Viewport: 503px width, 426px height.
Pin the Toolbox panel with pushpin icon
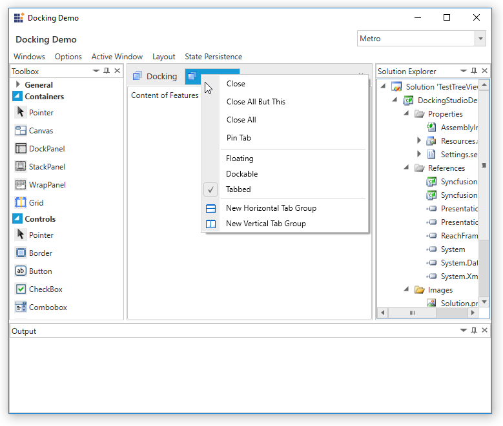(107, 71)
